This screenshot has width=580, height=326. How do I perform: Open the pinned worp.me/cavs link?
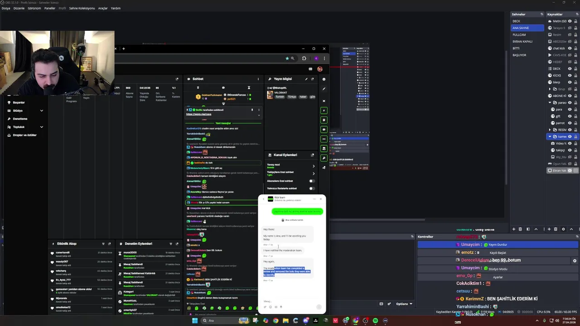(x=198, y=114)
